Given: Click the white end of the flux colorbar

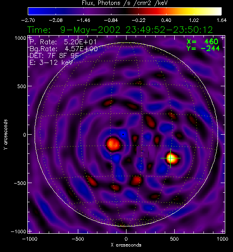Looking at the screenshot, I should 217,11.
